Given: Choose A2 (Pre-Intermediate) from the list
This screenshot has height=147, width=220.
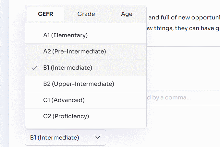Looking at the screenshot, I should pos(74,51).
